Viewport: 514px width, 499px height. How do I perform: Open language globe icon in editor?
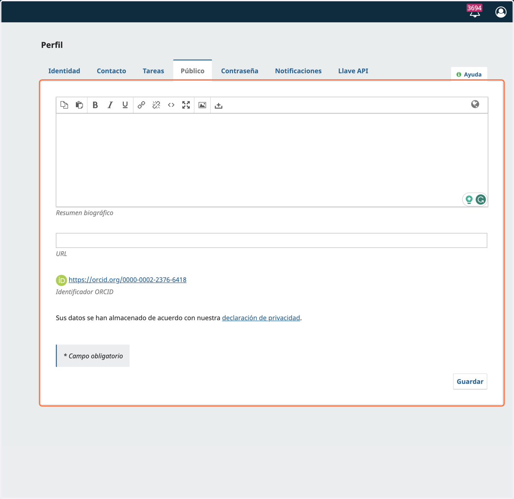pos(475,104)
